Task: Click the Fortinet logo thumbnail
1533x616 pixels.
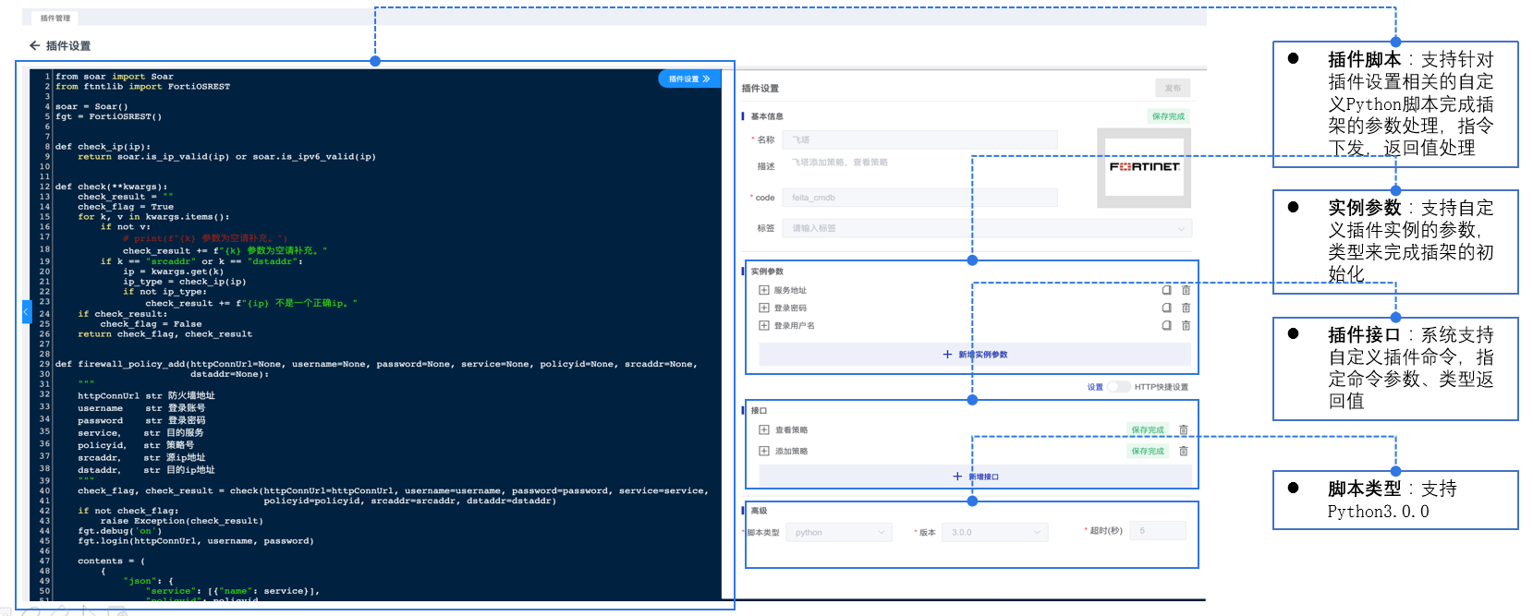Action: 1144,167
